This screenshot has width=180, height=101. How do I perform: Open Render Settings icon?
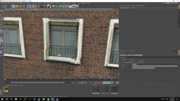49,6
